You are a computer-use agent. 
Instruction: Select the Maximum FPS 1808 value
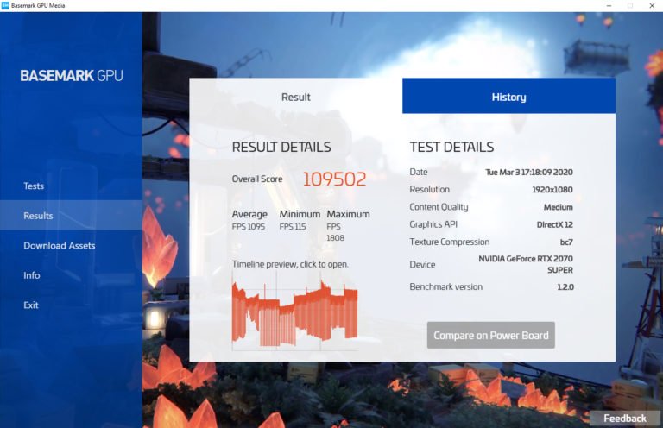point(335,232)
